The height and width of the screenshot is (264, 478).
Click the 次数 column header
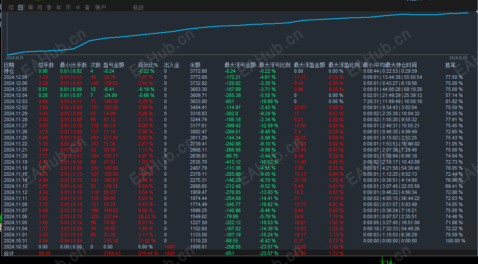click(95, 65)
